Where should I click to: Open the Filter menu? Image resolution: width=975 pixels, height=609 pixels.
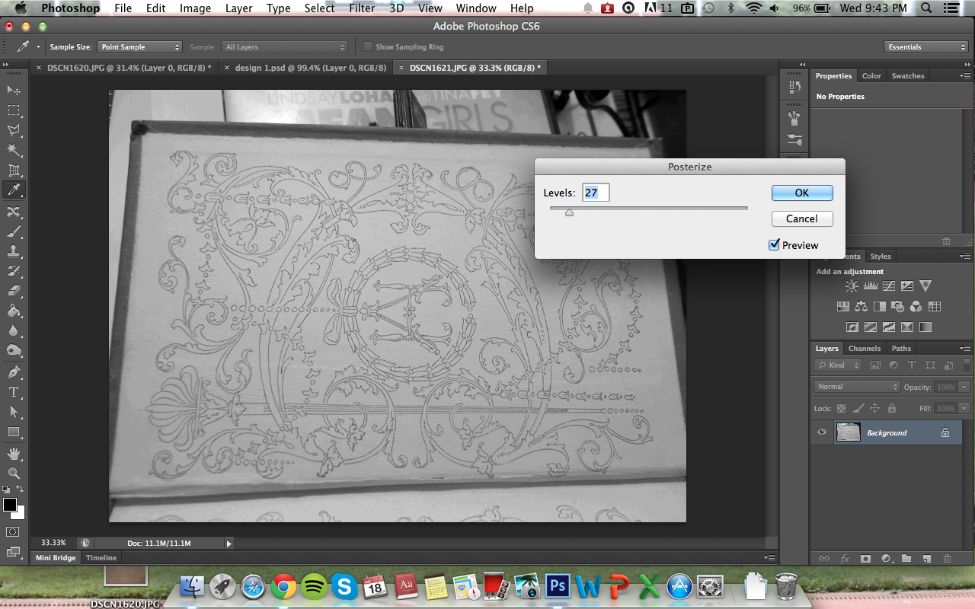click(x=362, y=8)
